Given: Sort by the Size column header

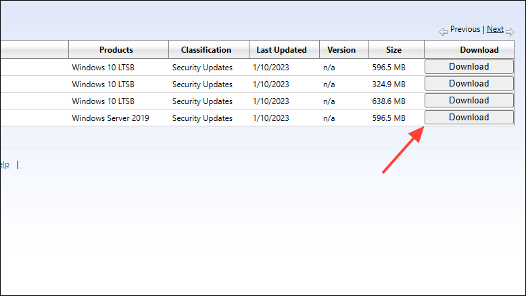Looking at the screenshot, I should tap(394, 50).
